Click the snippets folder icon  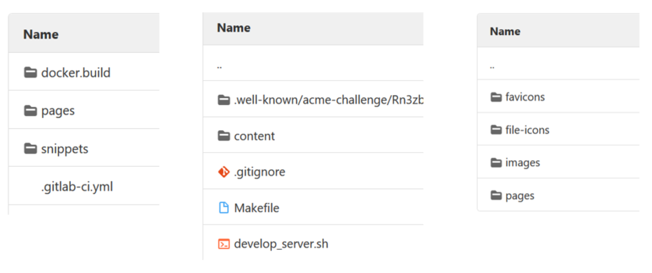click(x=30, y=148)
